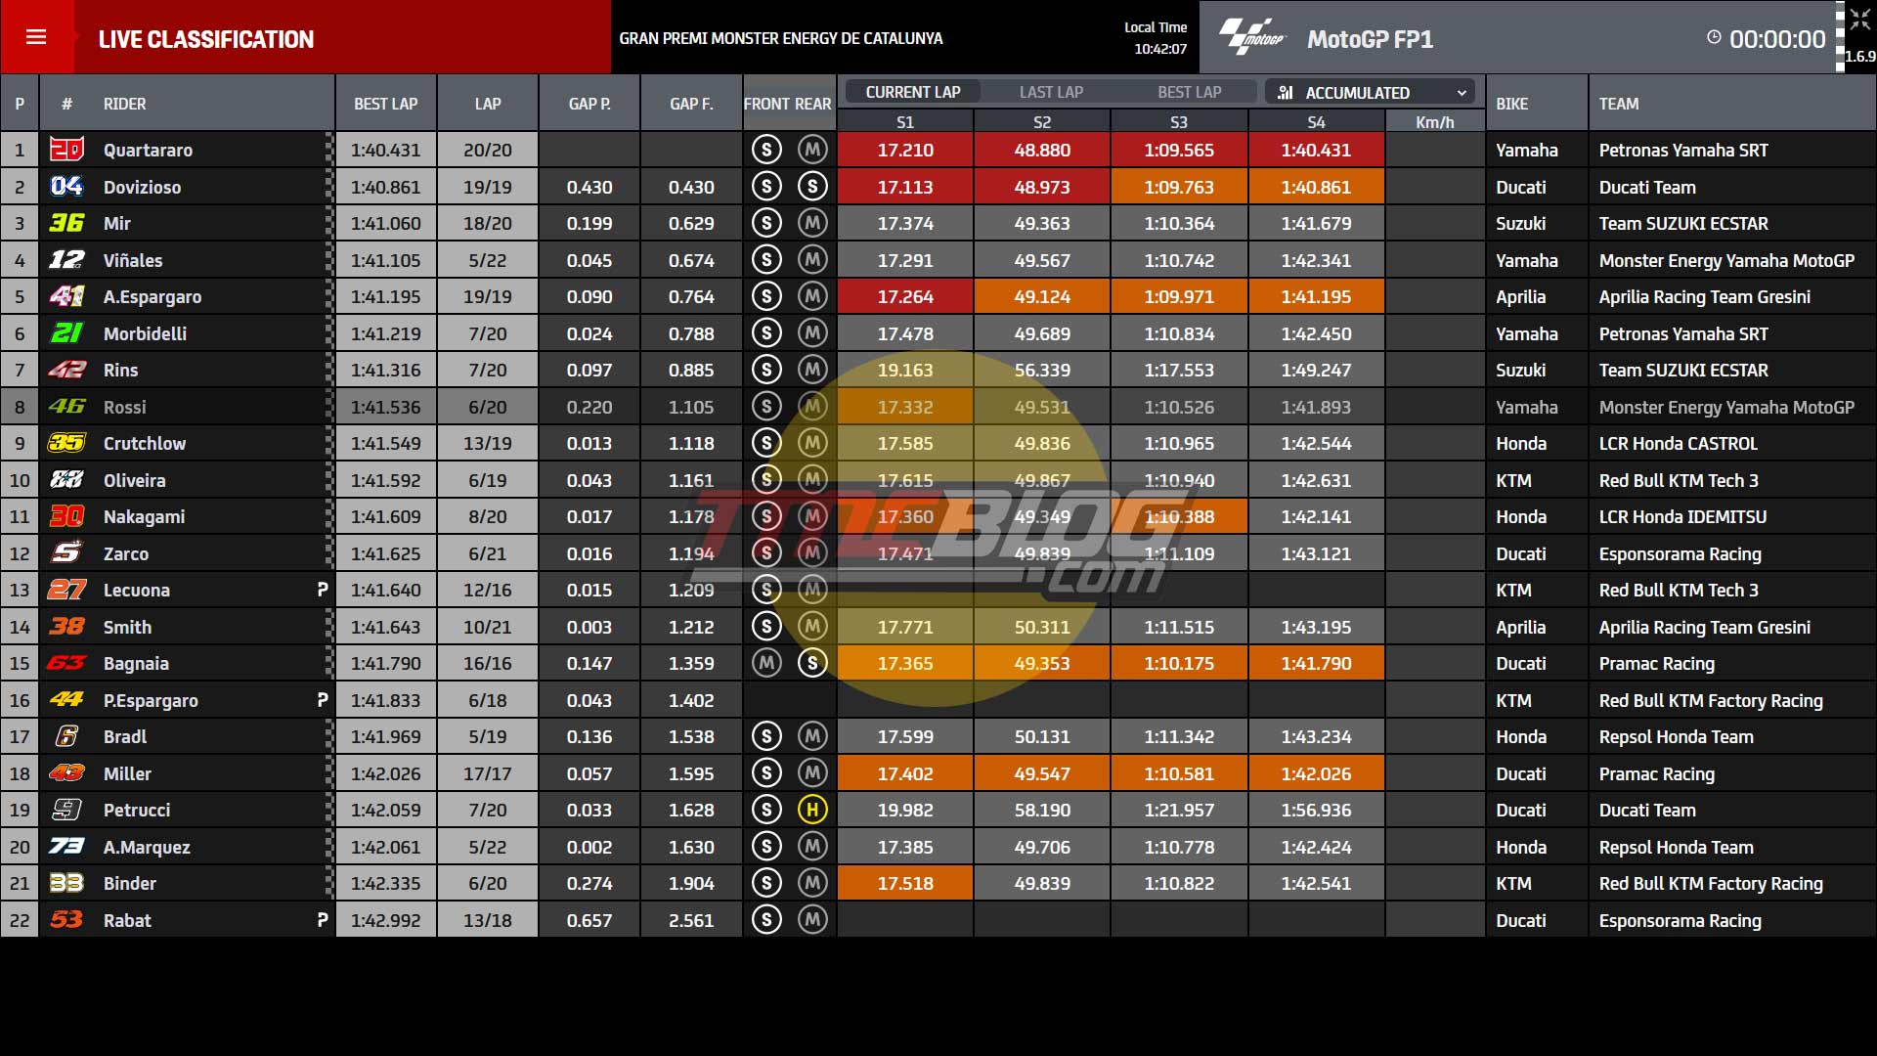
Task: Click the GAP P. column header
Action: point(589,104)
